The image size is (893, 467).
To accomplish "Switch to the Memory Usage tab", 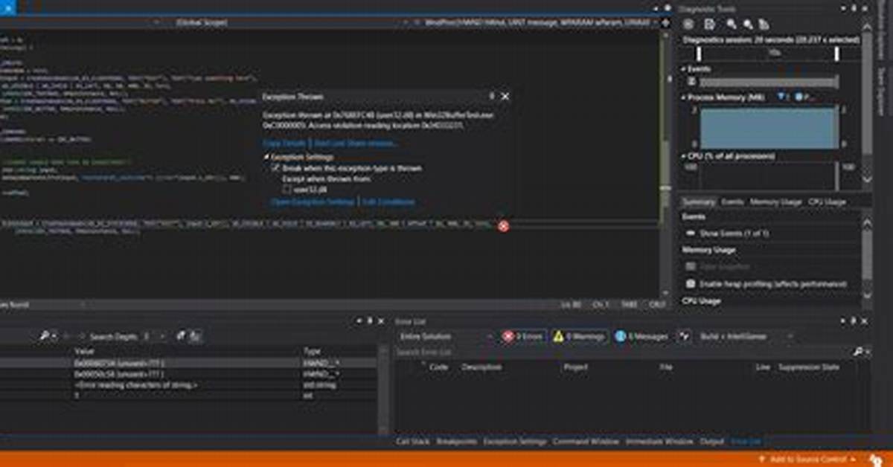I will (x=775, y=202).
